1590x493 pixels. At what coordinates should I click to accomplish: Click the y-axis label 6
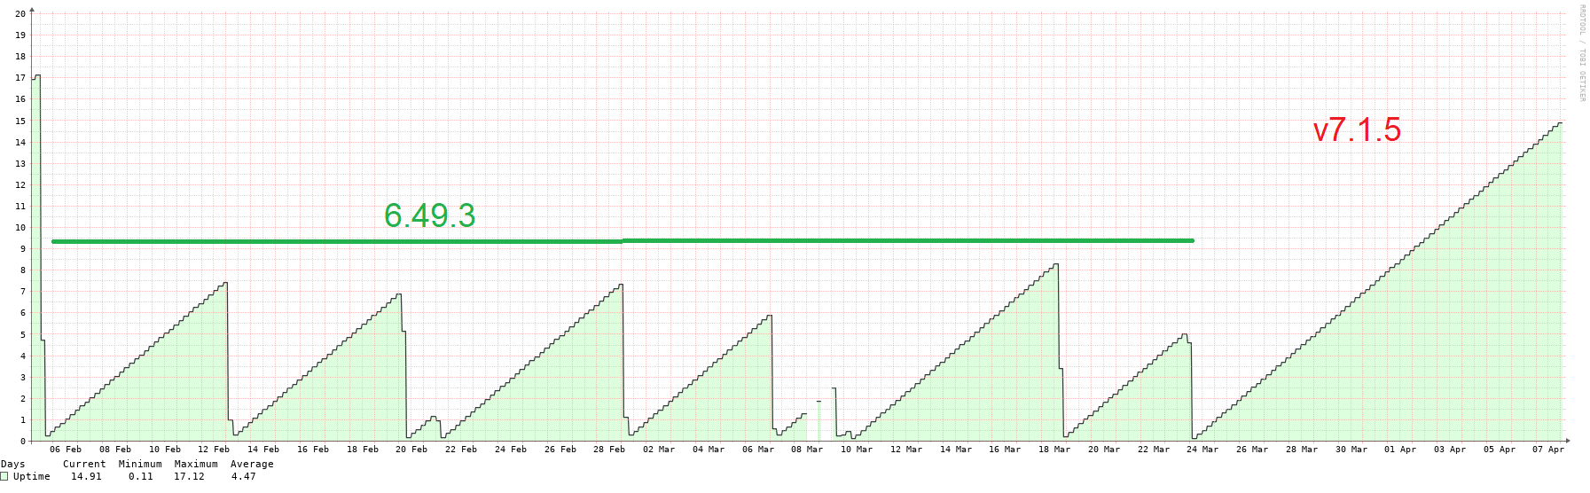point(23,313)
